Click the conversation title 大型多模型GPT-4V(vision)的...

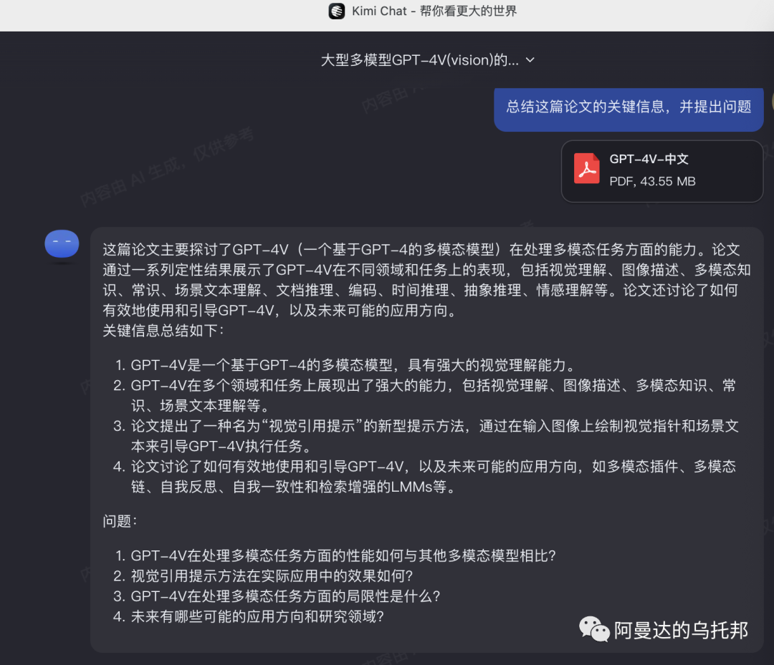(x=419, y=60)
